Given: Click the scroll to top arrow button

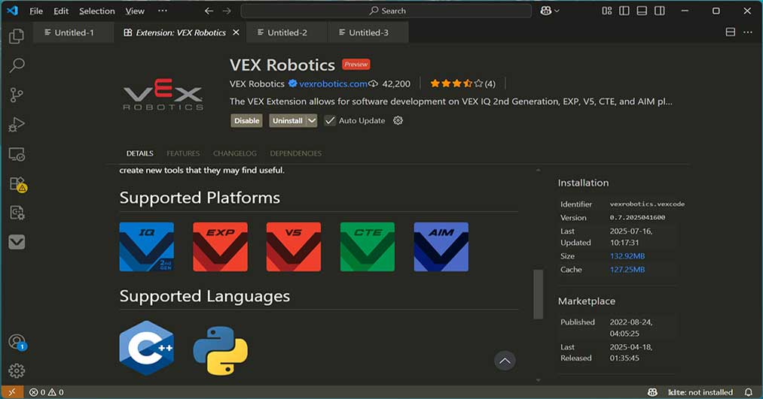Looking at the screenshot, I should (x=505, y=361).
